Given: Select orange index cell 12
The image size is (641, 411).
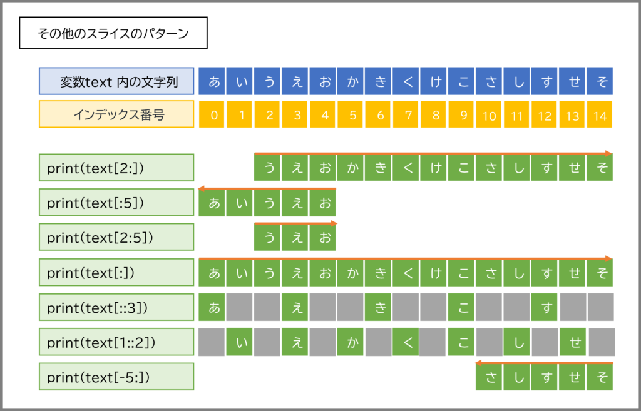Looking at the screenshot, I should point(544,114).
